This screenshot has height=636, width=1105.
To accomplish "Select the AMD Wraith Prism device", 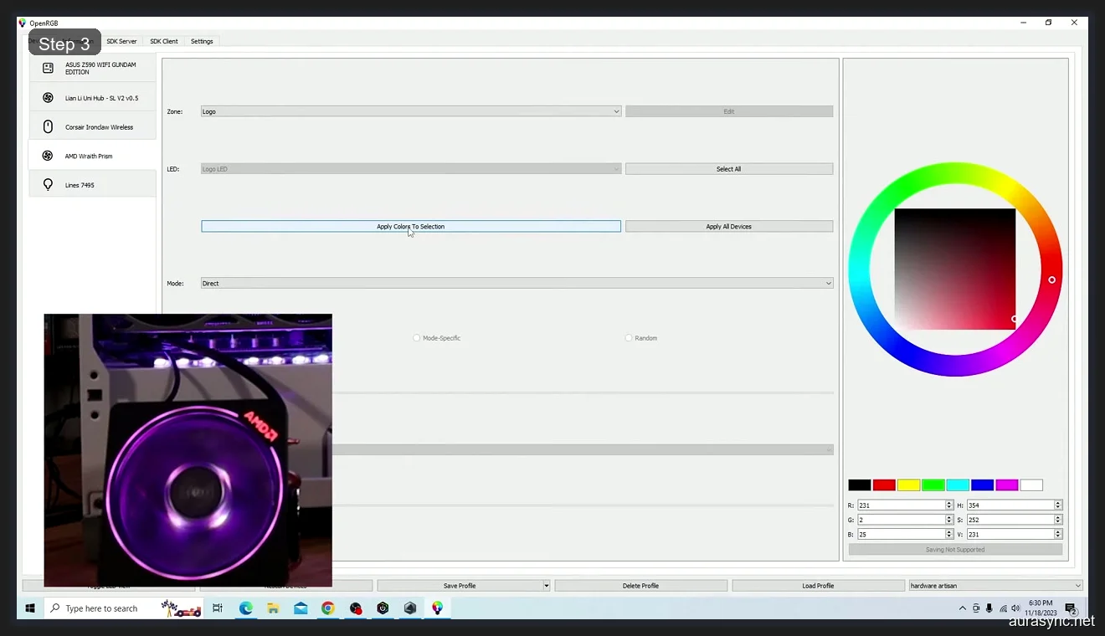I will click(x=90, y=156).
